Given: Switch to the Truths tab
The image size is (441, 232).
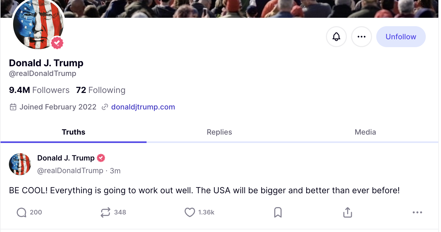Looking at the screenshot, I should (x=73, y=132).
